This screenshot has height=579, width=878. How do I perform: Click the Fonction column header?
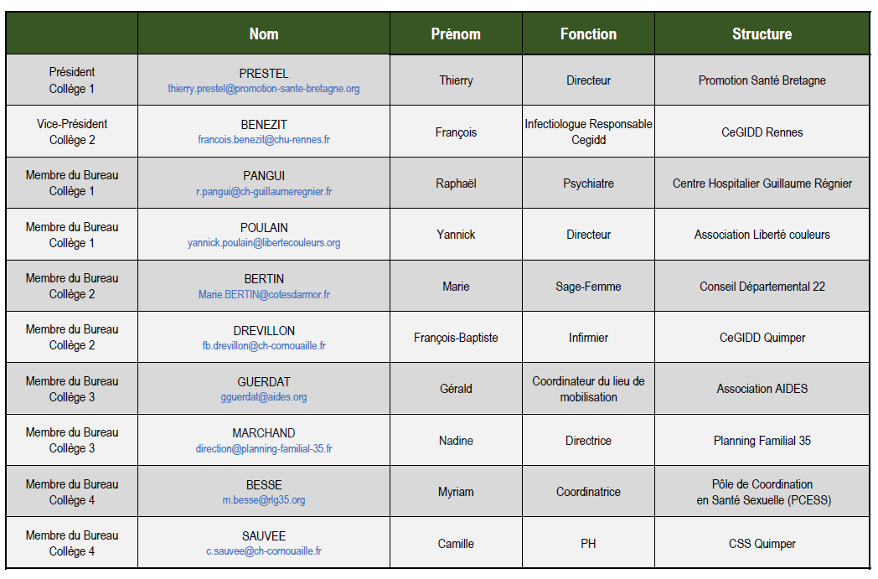click(588, 34)
